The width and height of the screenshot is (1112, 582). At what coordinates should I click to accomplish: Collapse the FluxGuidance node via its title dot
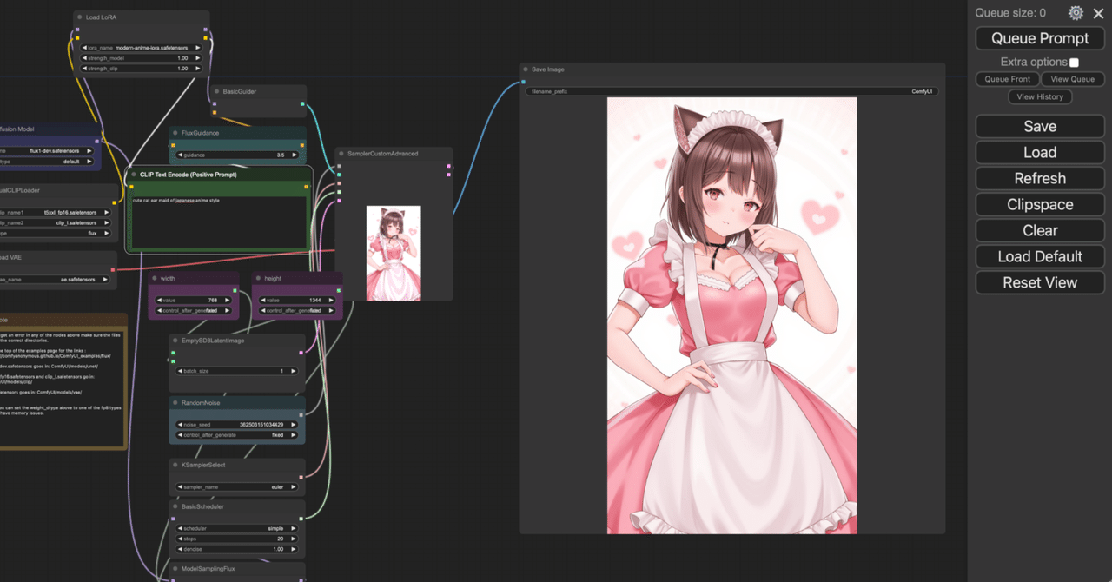tap(174, 133)
